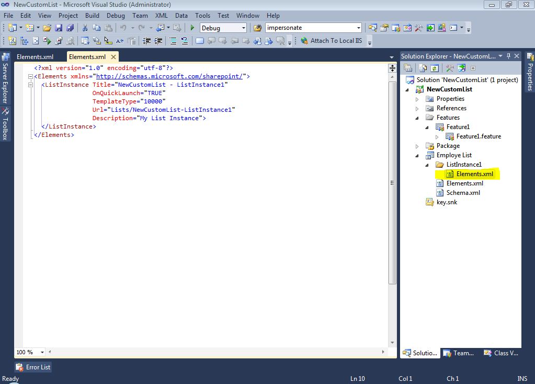Open the Error List panel
Image resolution: width=535 pixels, height=384 pixels.
pyautogui.click(x=33, y=367)
